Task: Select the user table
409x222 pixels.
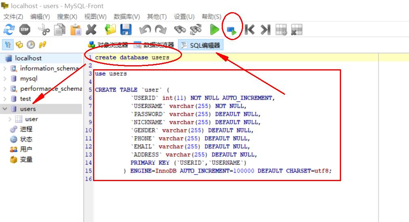Action: (31, 119)
